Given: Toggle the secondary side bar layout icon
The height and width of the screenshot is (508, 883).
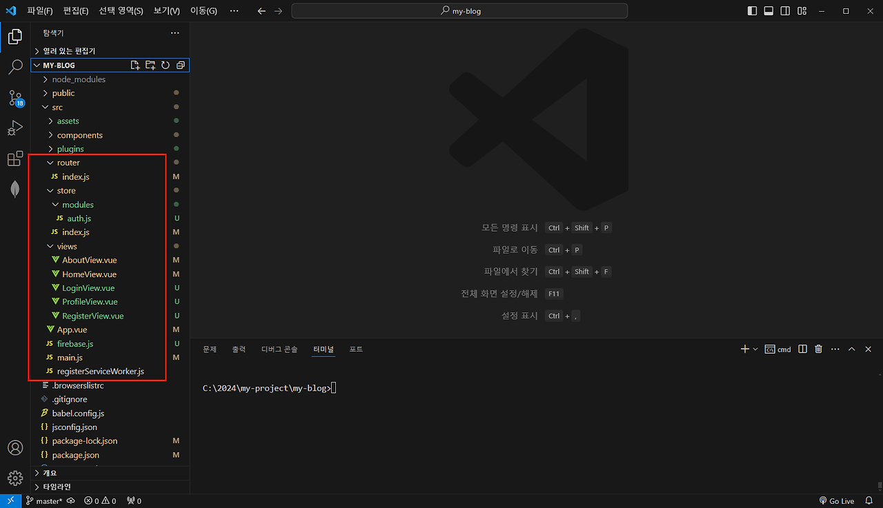Looking at the screenshot, I should [x=785, y=11].
